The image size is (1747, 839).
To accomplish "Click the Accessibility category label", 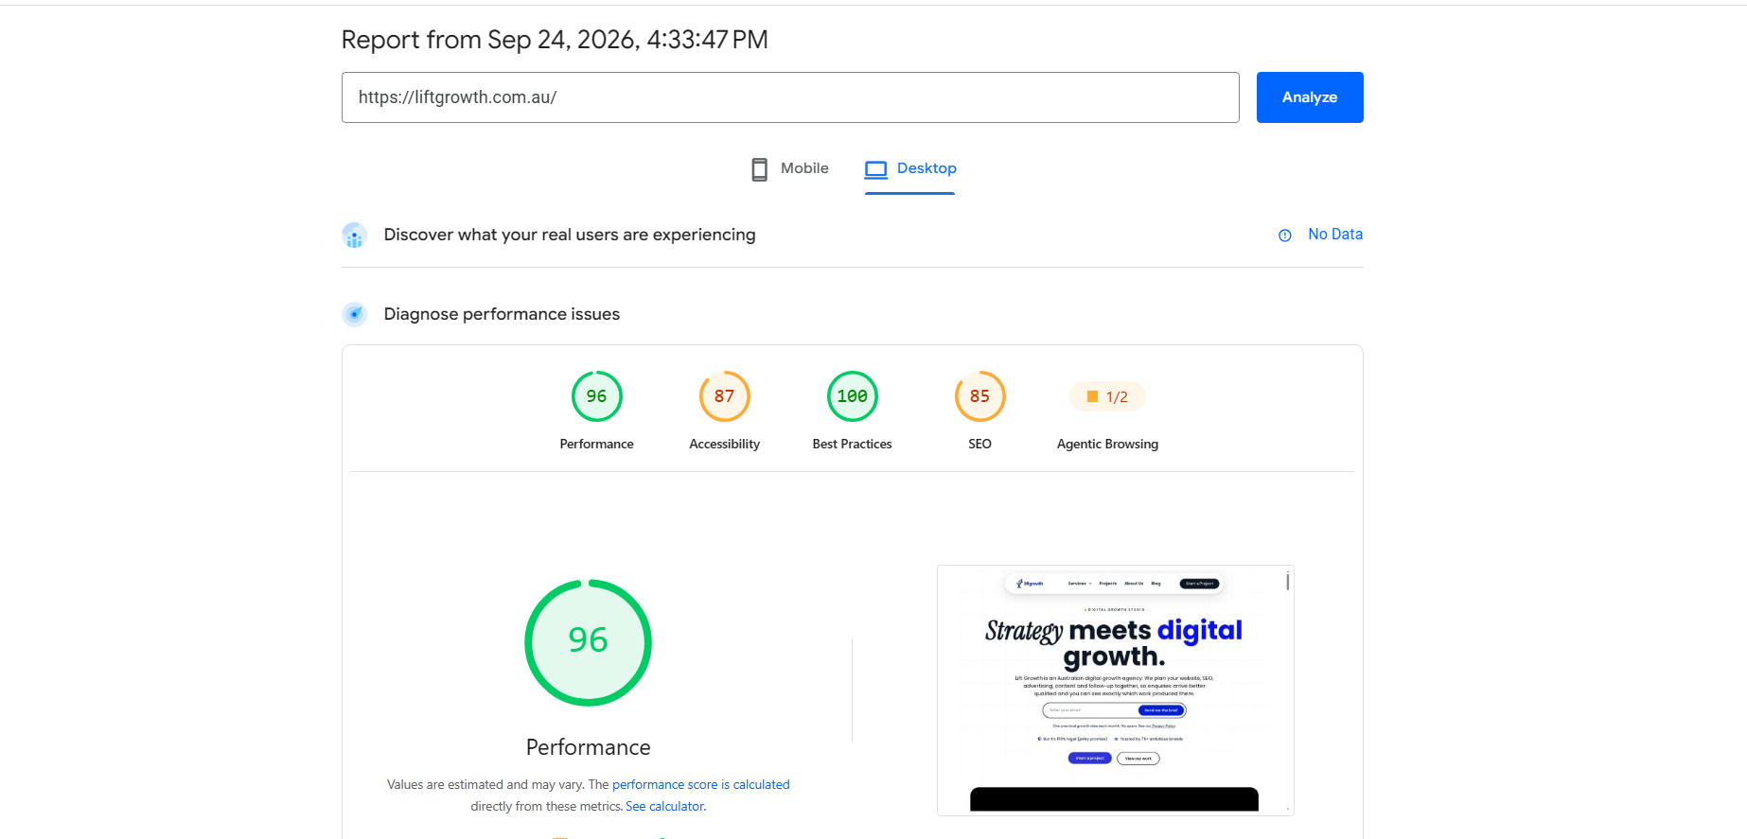I will (725, 445).
